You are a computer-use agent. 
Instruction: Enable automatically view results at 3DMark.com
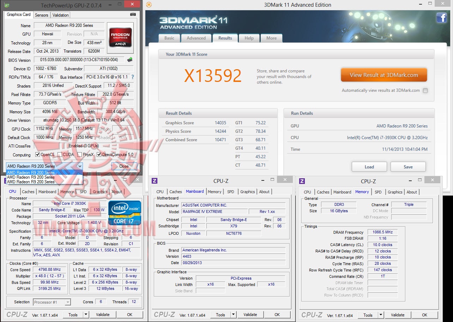(x=425, y=90)
